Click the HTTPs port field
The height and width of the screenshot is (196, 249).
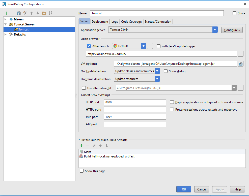pyautogui.click(x=135, y=109)
